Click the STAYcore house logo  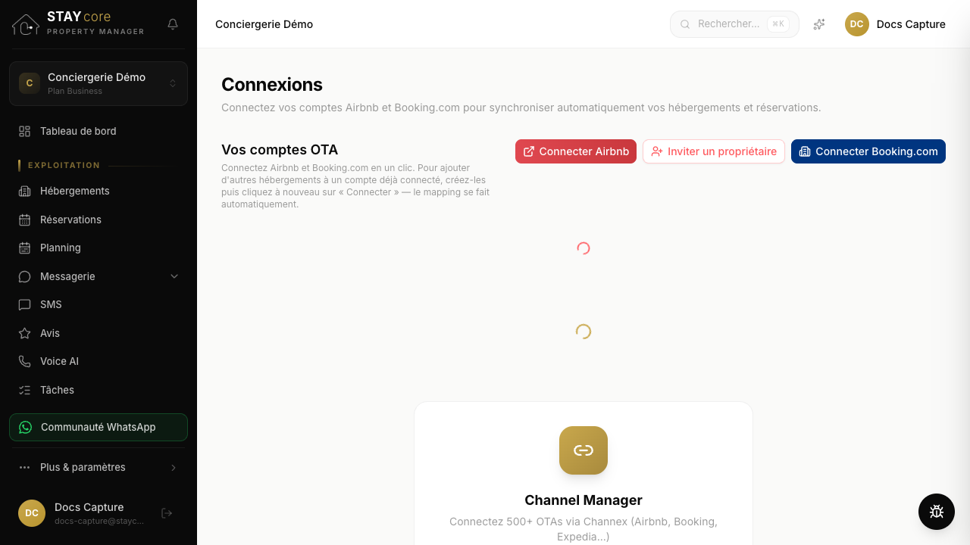coord(26,24)
